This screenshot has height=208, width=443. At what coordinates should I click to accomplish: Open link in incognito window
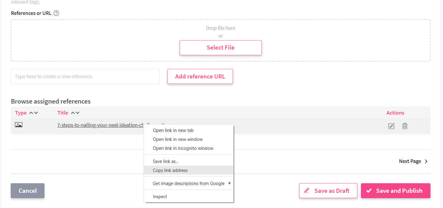click(x=183, y=148)
